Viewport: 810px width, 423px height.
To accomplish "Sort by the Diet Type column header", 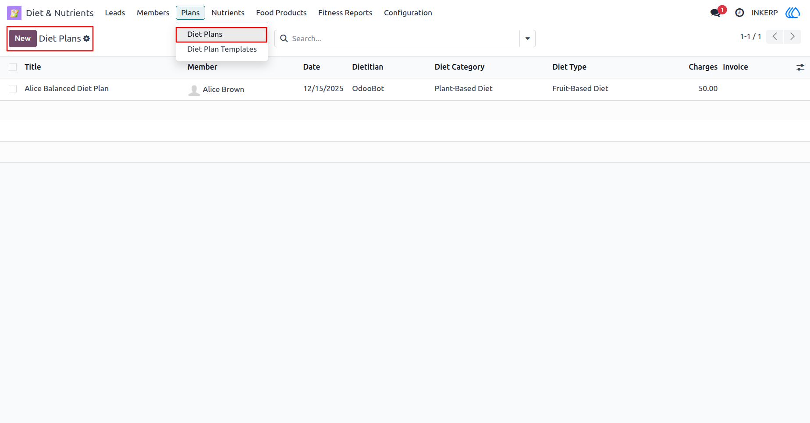I will (x=569, y=67).
